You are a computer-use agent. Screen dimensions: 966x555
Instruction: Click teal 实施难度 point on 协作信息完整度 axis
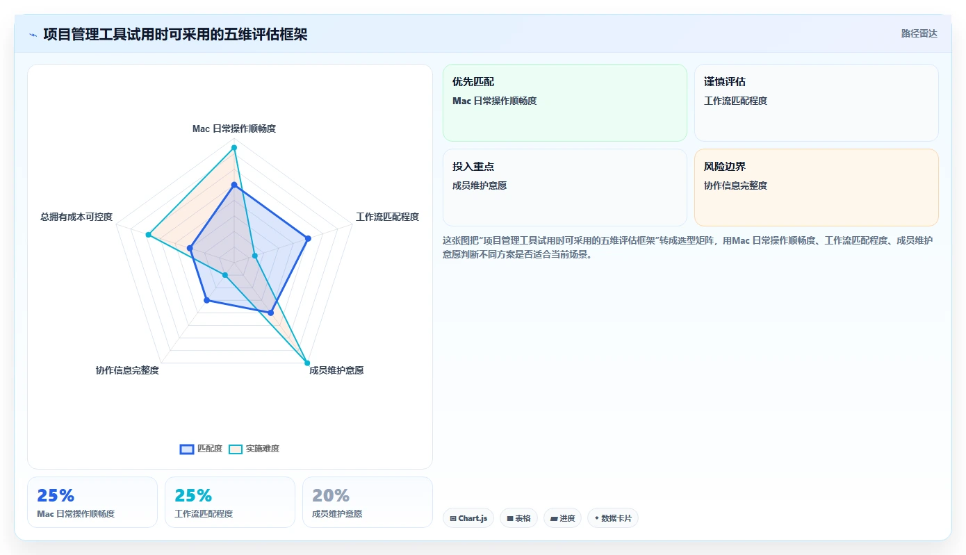(x=224, y=275)
